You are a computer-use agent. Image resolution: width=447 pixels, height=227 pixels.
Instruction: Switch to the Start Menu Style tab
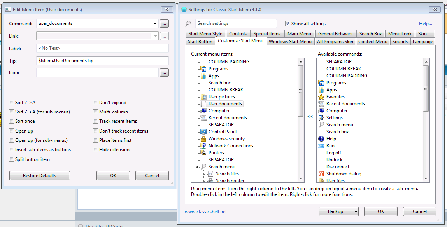205,34
